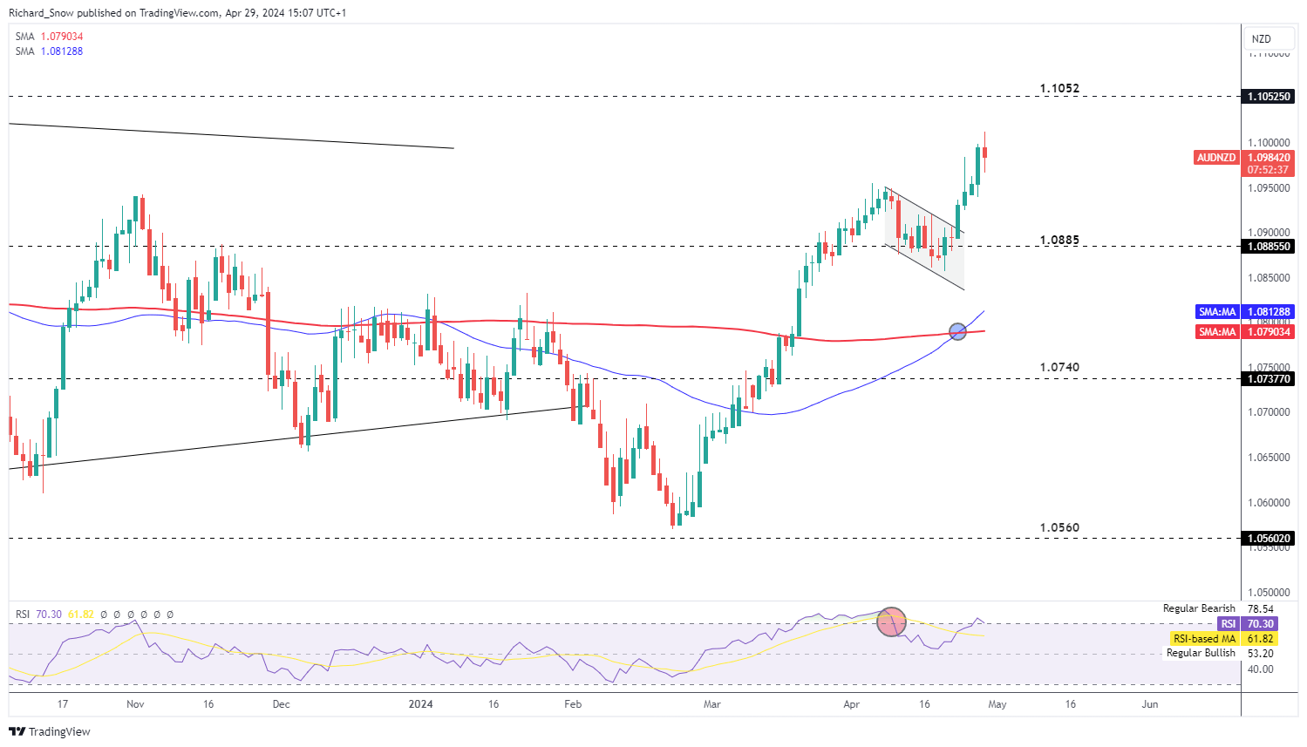
Task: Select the first SMA 1.079034 legend
Action: click(50, 37)
